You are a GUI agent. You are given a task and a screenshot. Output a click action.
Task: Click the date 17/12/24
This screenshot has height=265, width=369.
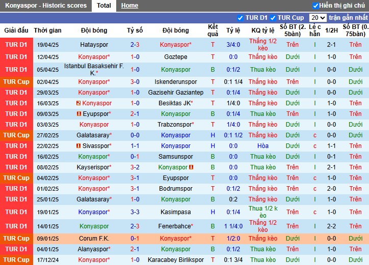tap(48, 260)
